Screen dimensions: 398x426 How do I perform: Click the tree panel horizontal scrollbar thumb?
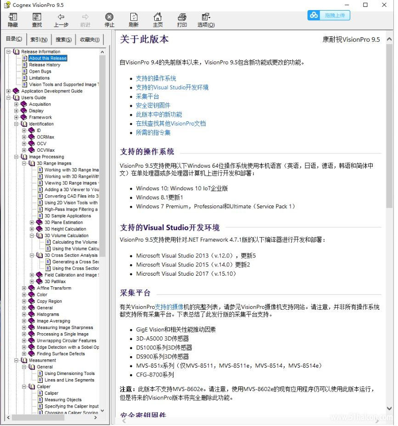(x=38, y=417)
